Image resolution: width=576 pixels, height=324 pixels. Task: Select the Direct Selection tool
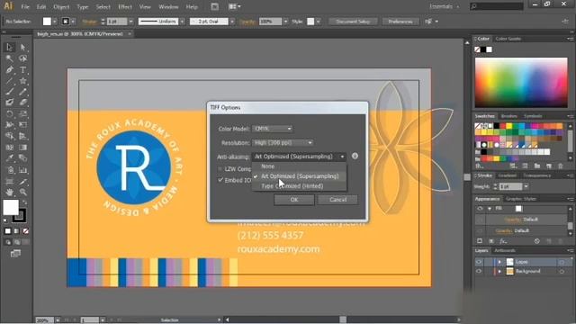[x=22, y=47]
